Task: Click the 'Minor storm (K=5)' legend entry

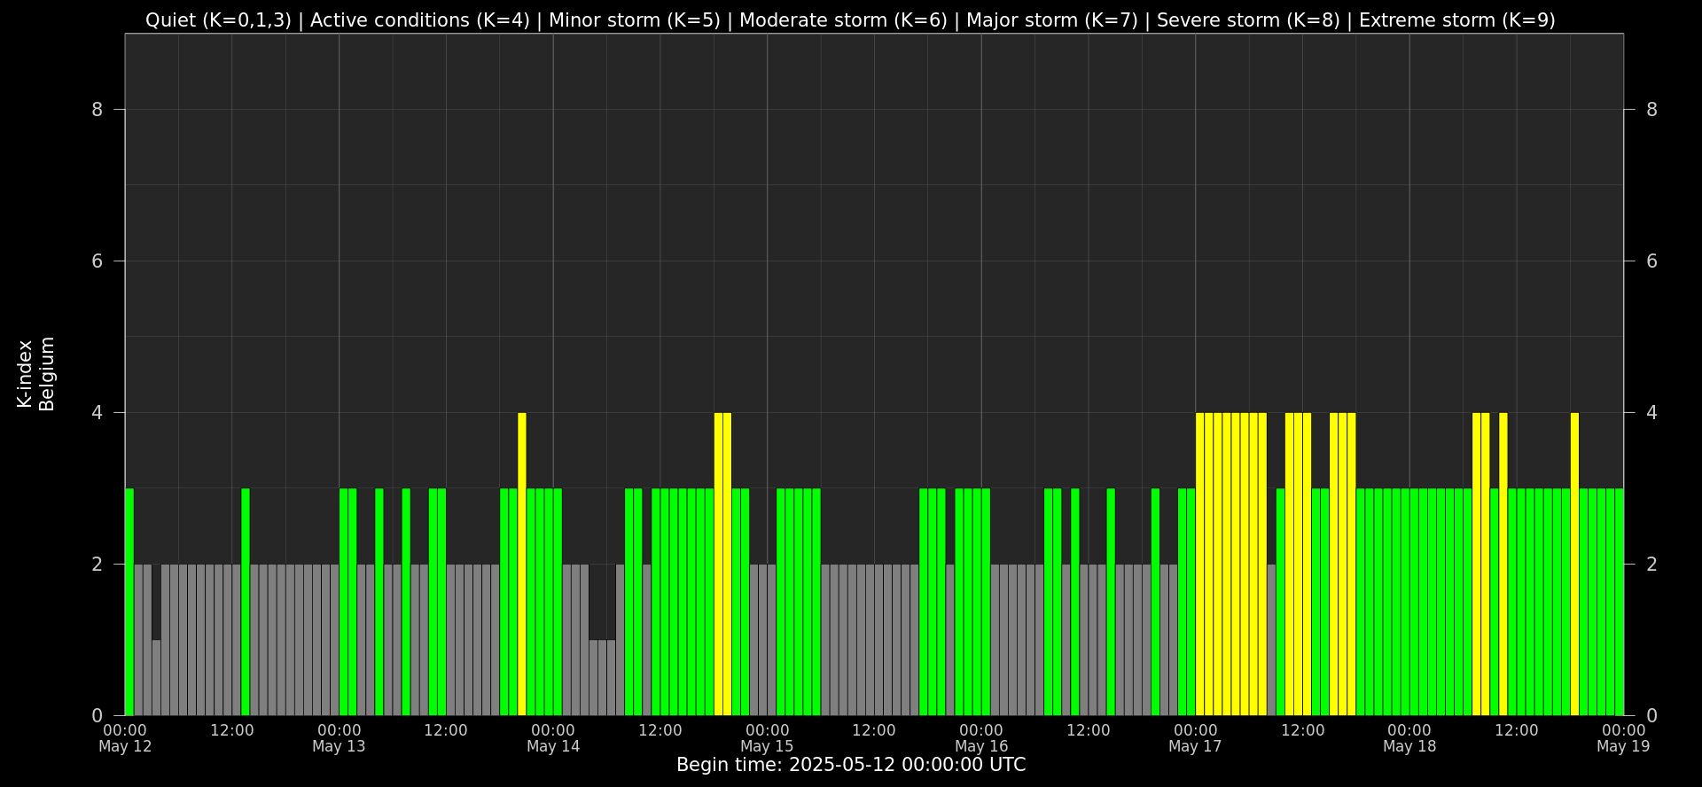Action: (634, 20)
